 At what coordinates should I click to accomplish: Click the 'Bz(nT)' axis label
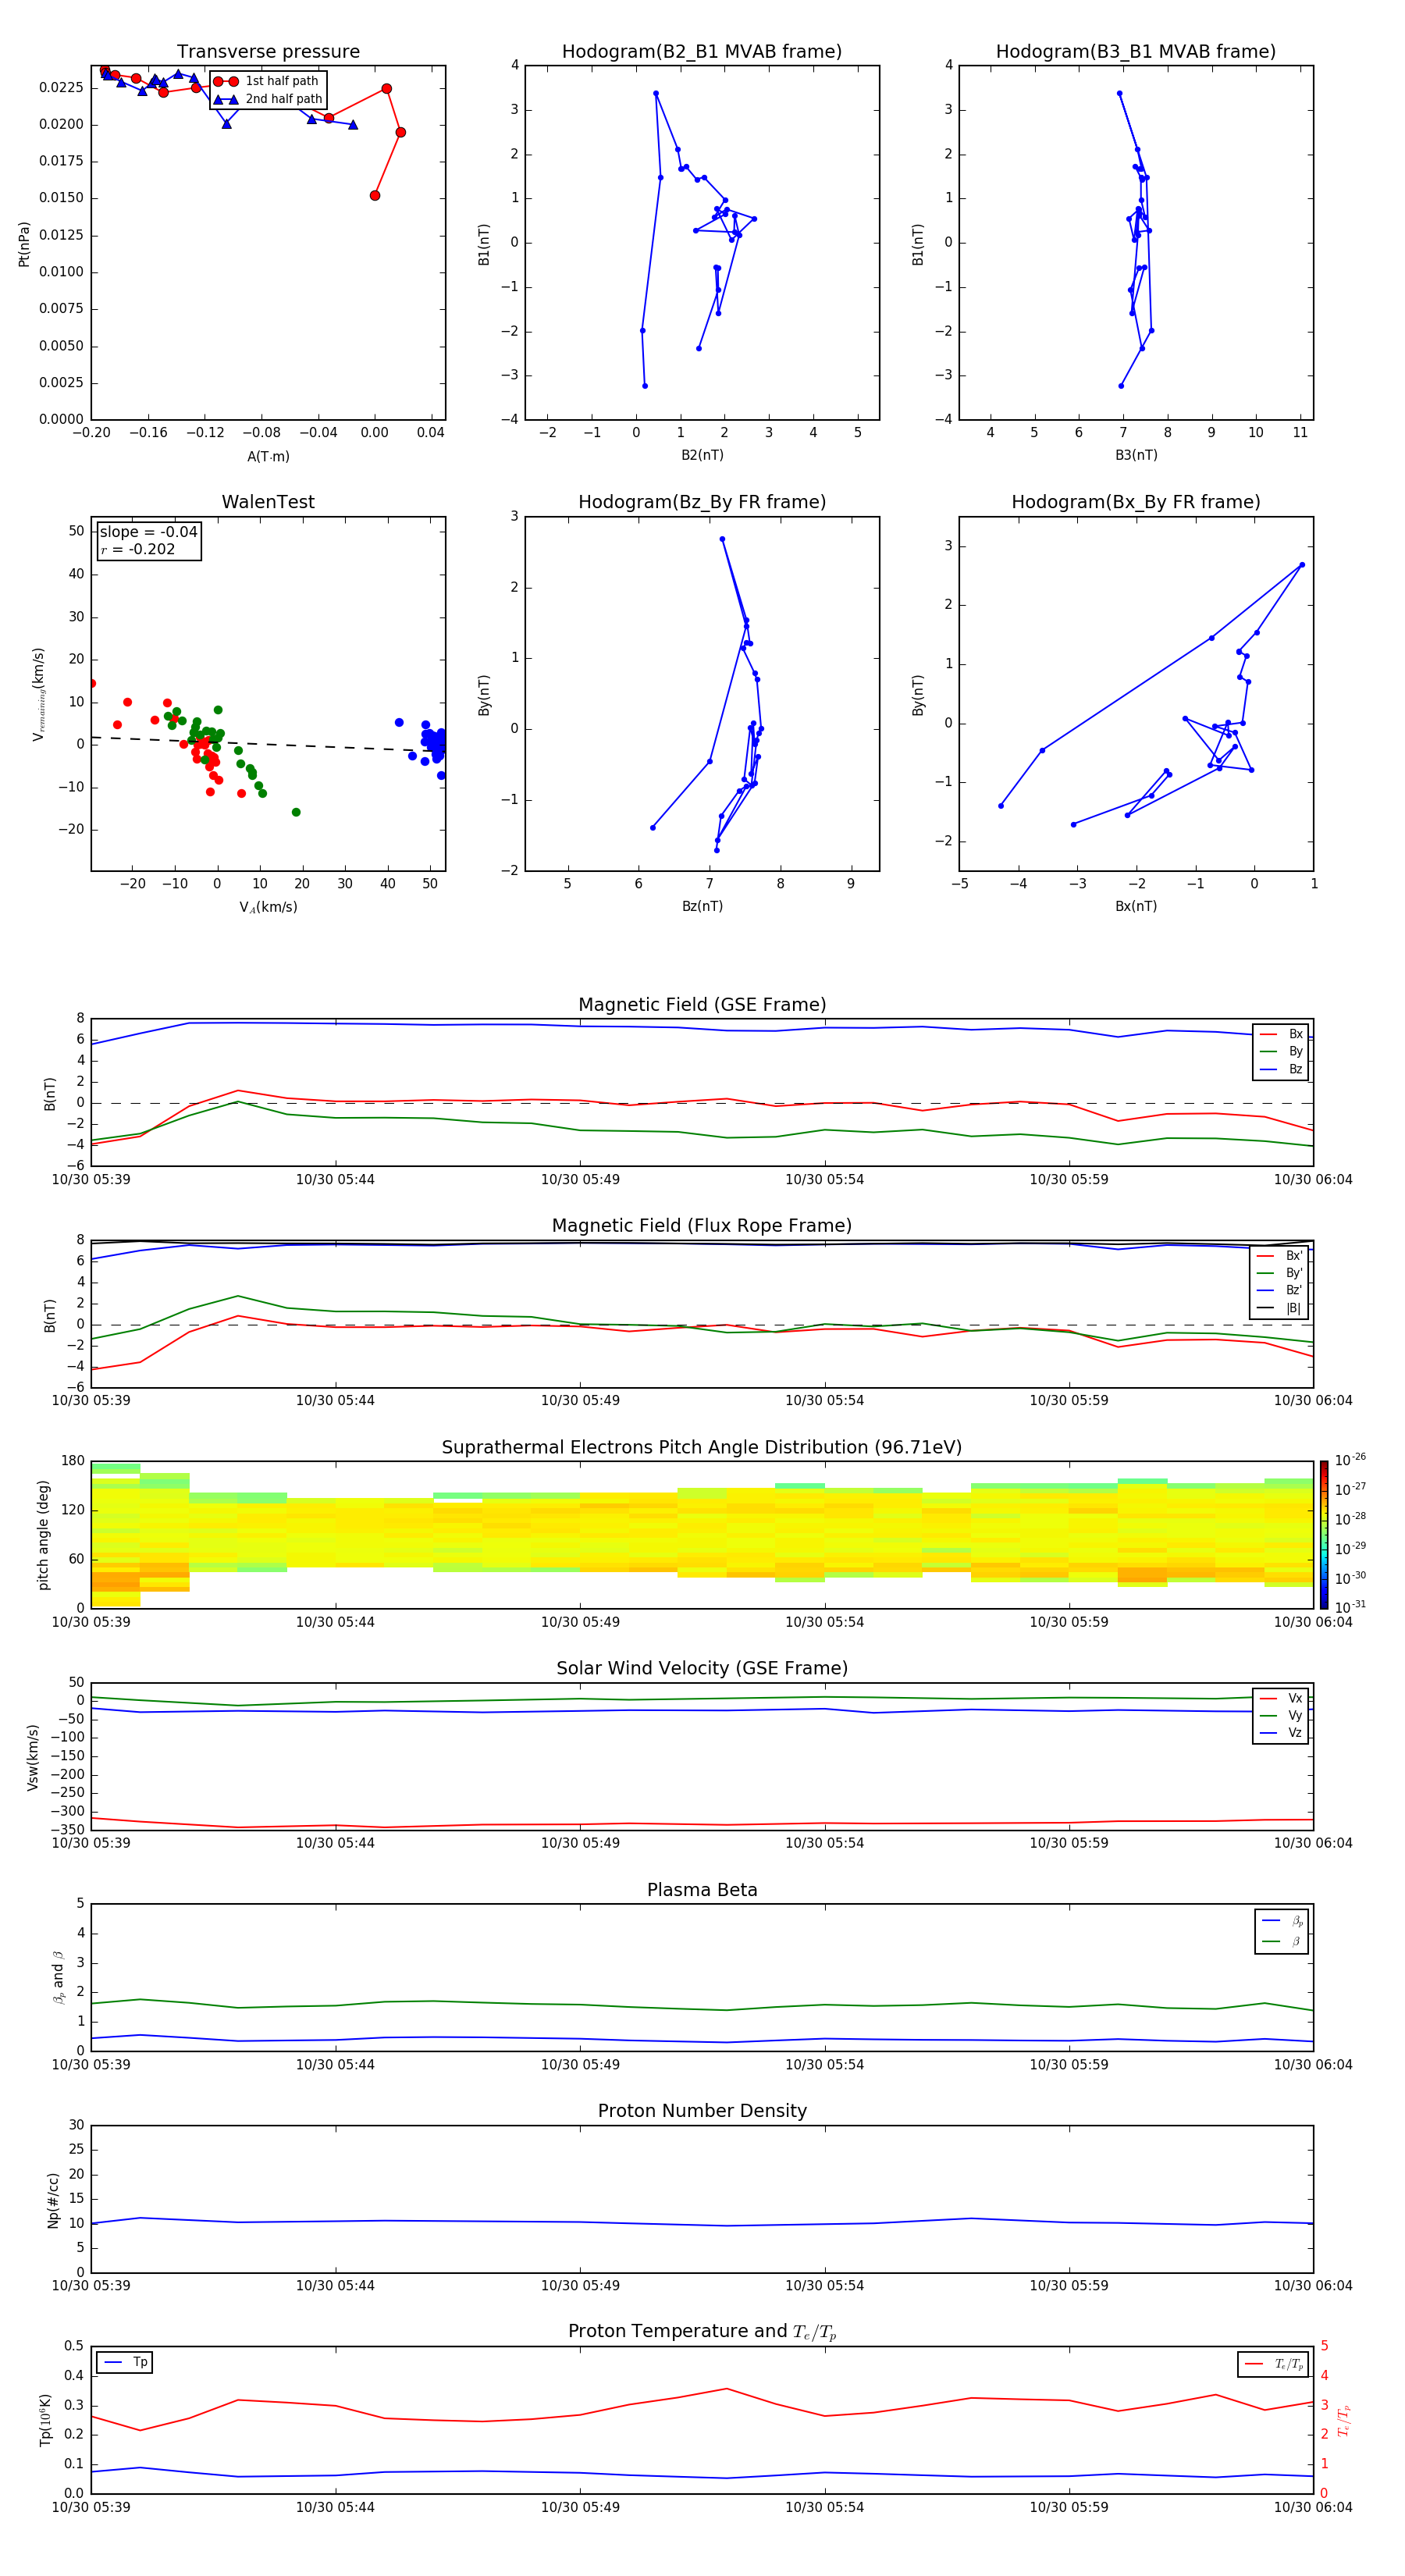click(702, 906)
